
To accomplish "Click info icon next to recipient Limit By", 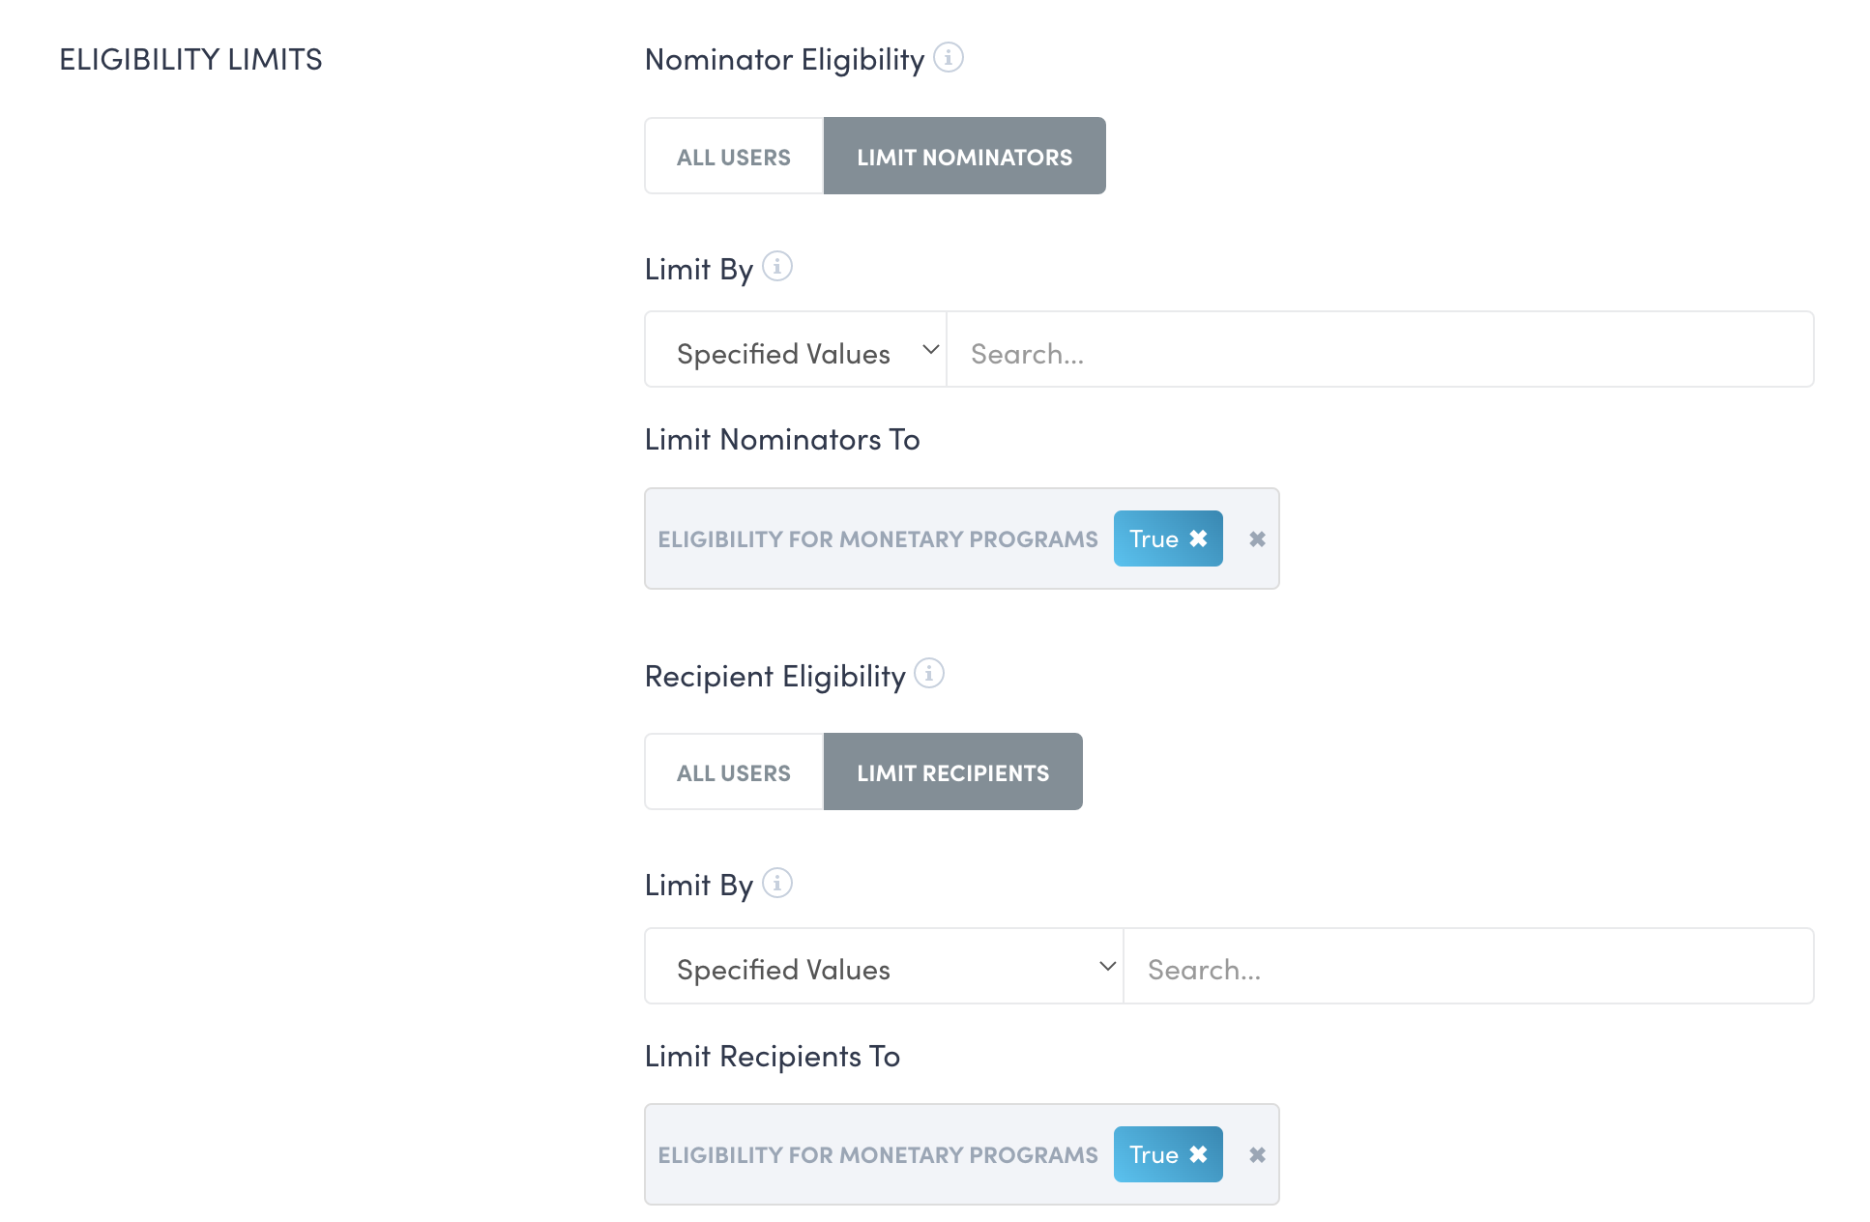I will (777, 883).
